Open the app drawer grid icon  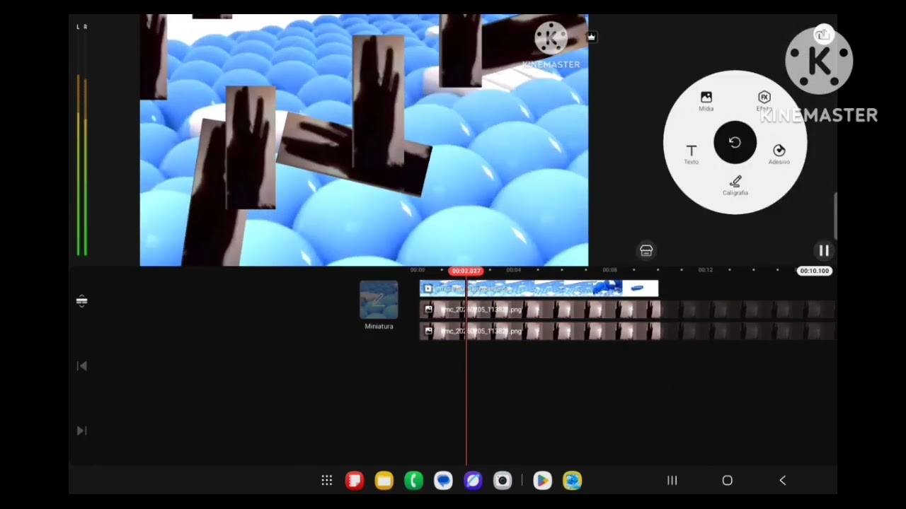pos(326,481)
